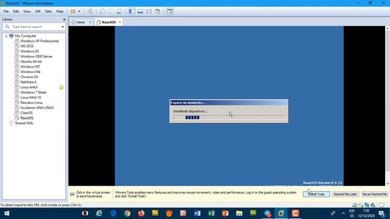Select Windows 2000 Server VM

pyautogui.click(x=37, y=57)
